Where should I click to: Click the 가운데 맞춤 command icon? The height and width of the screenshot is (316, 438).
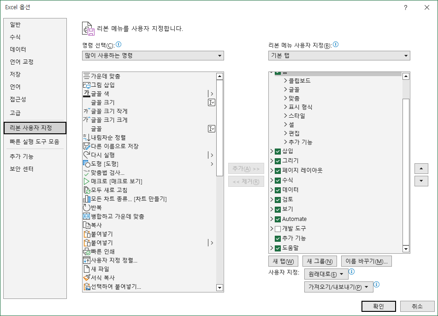pyautogui.click(x=87, y=76)
